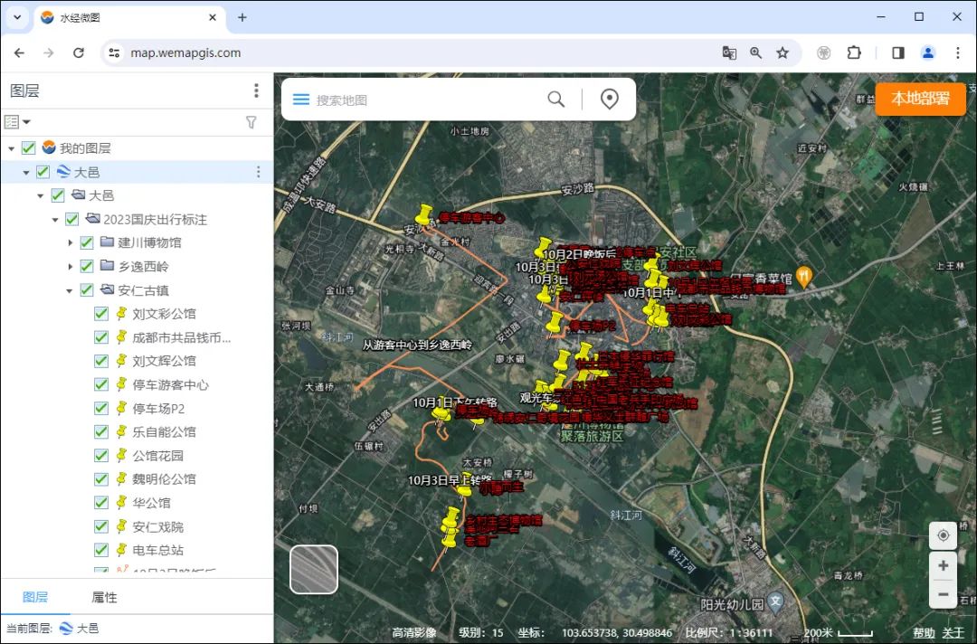Open the more options menu for 大邑 layer
The width and height of the screenshot is (977, 644).
point(258,172)
